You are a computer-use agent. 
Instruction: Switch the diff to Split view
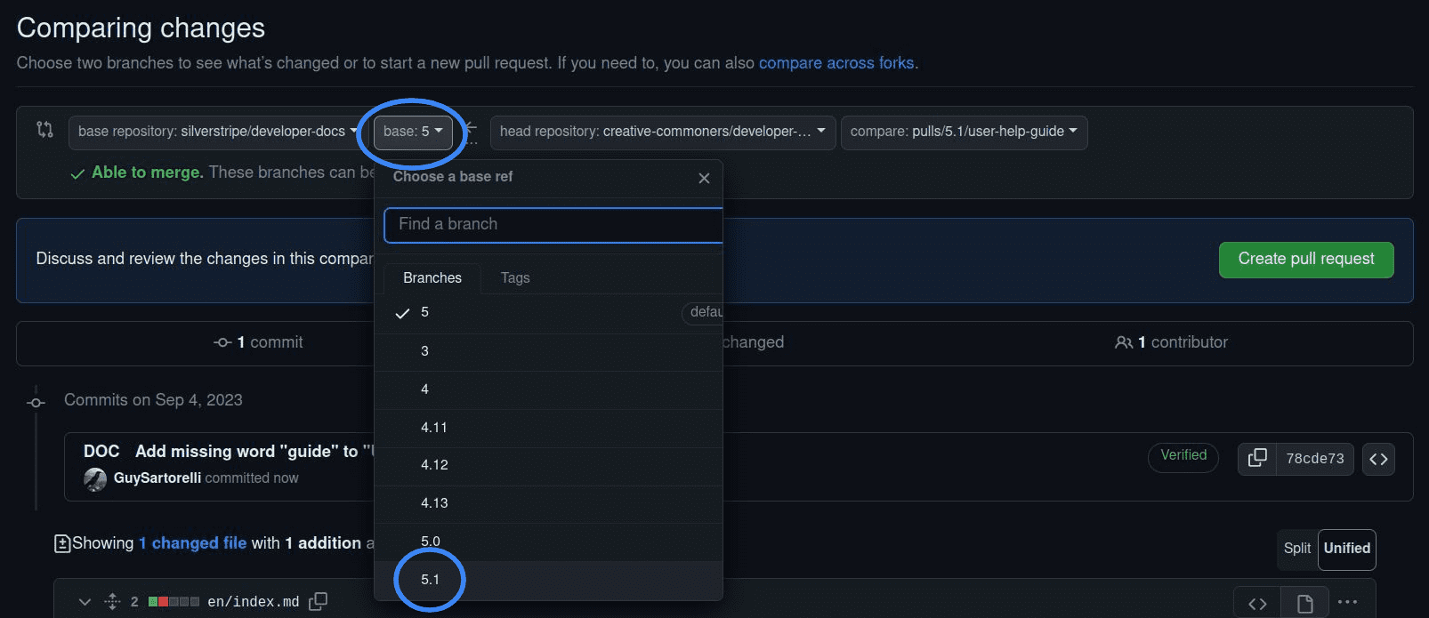click(1296, 549)
